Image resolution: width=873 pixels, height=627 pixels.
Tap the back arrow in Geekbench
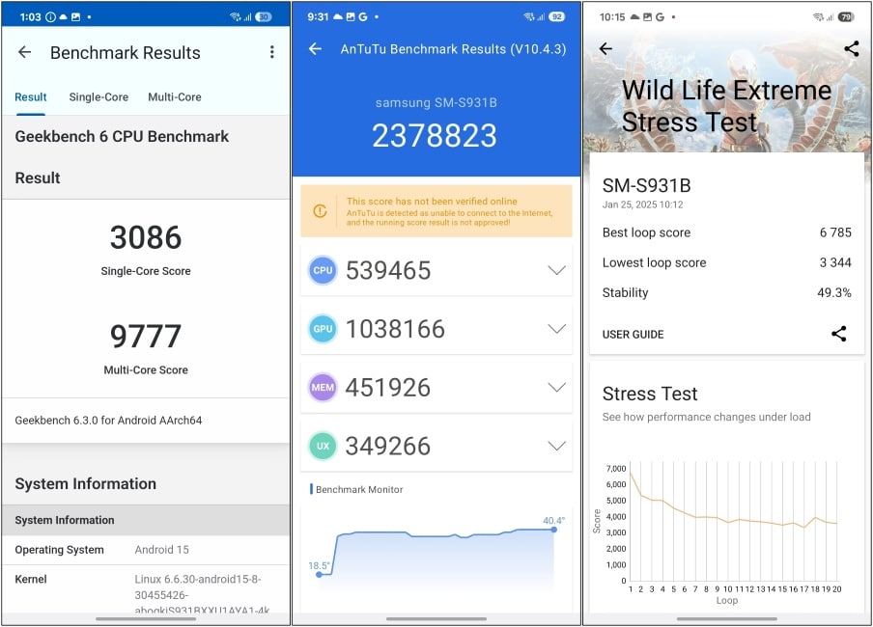coord(24,52)
